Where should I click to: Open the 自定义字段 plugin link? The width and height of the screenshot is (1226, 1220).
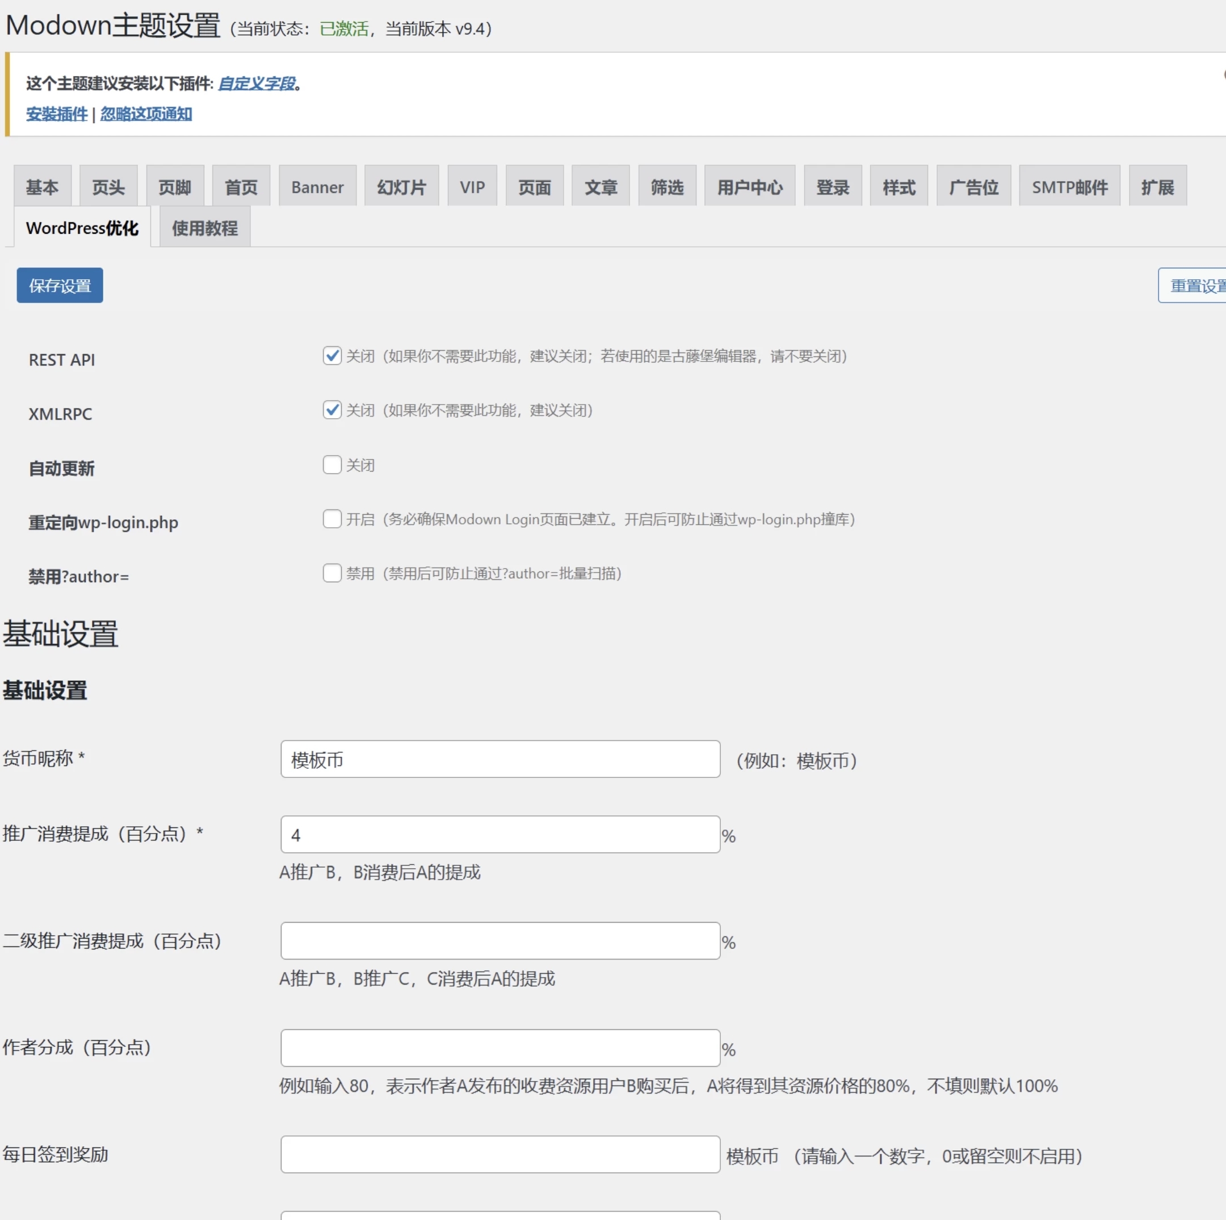(x=257, y=83)
